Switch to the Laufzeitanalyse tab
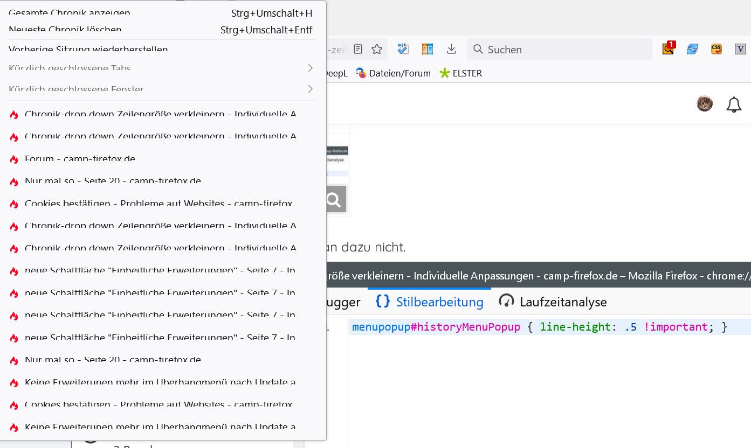Viewport: 751px width, 448px height. [553, 302]
